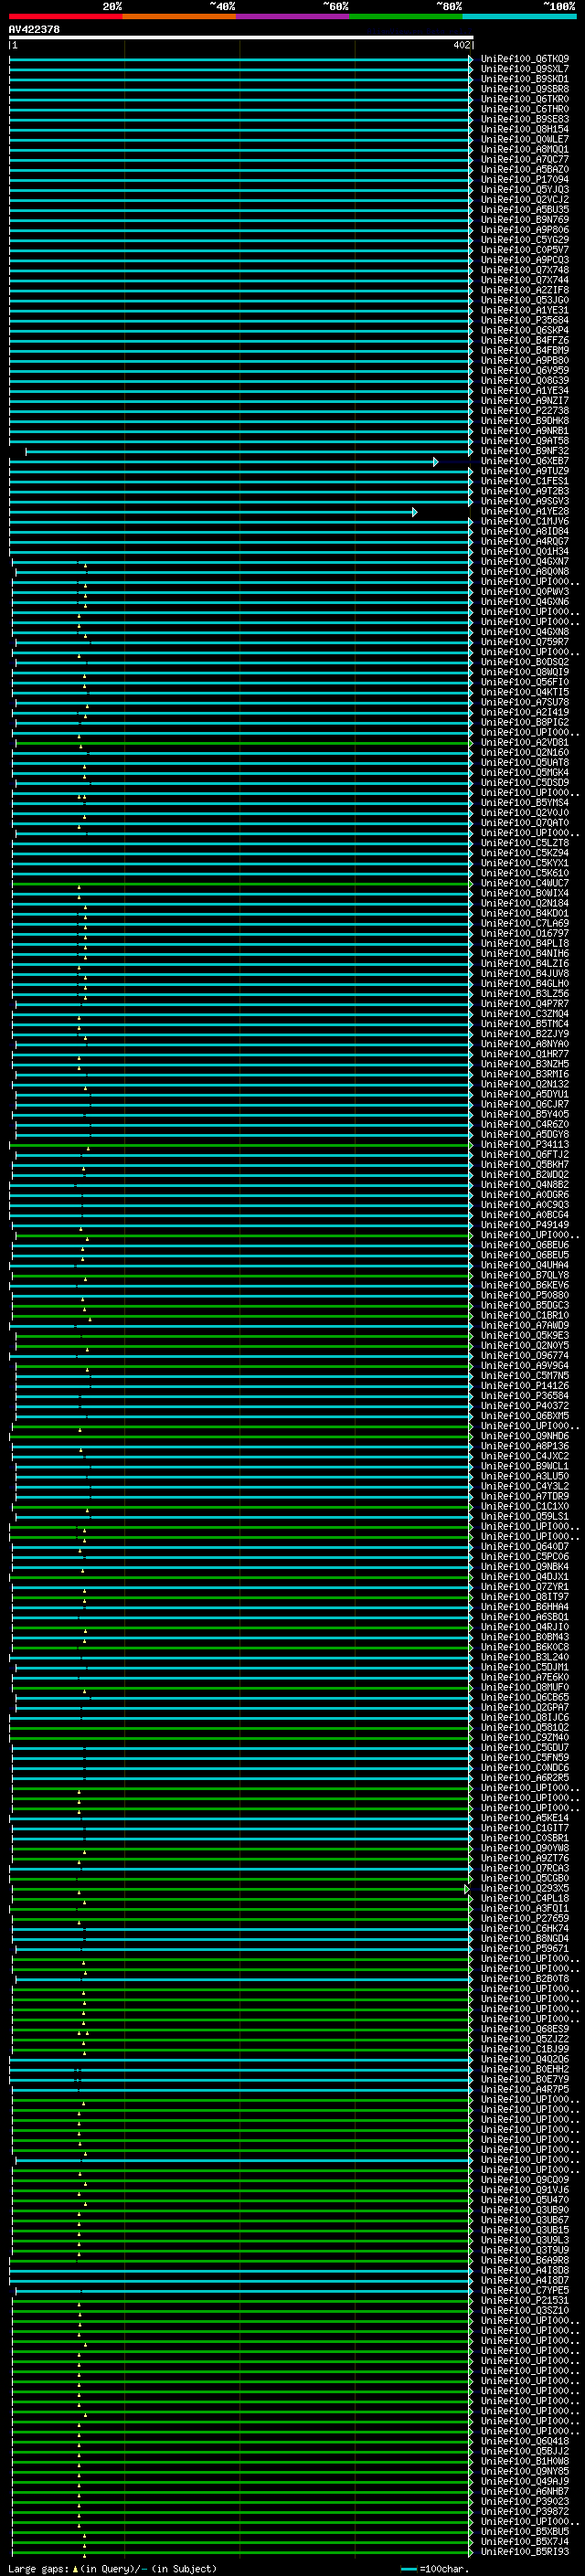Click the arrowhead ending the UniRef100_B5R193 bar
Viewport: 585px width, 2576px height.
(x=471, y=2551)
